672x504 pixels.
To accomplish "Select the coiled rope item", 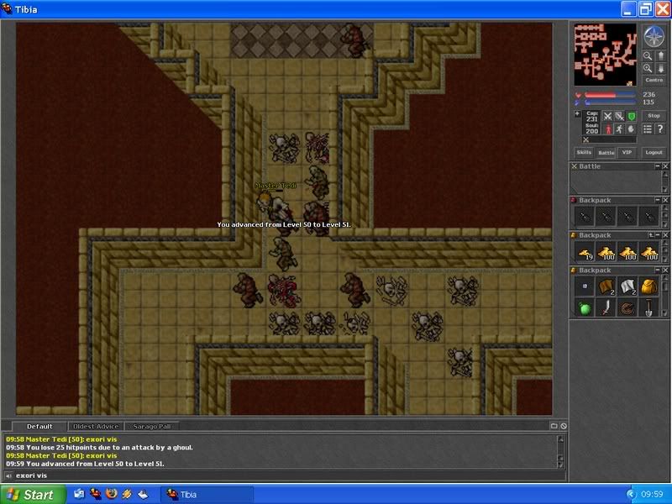I will point(627,307).
